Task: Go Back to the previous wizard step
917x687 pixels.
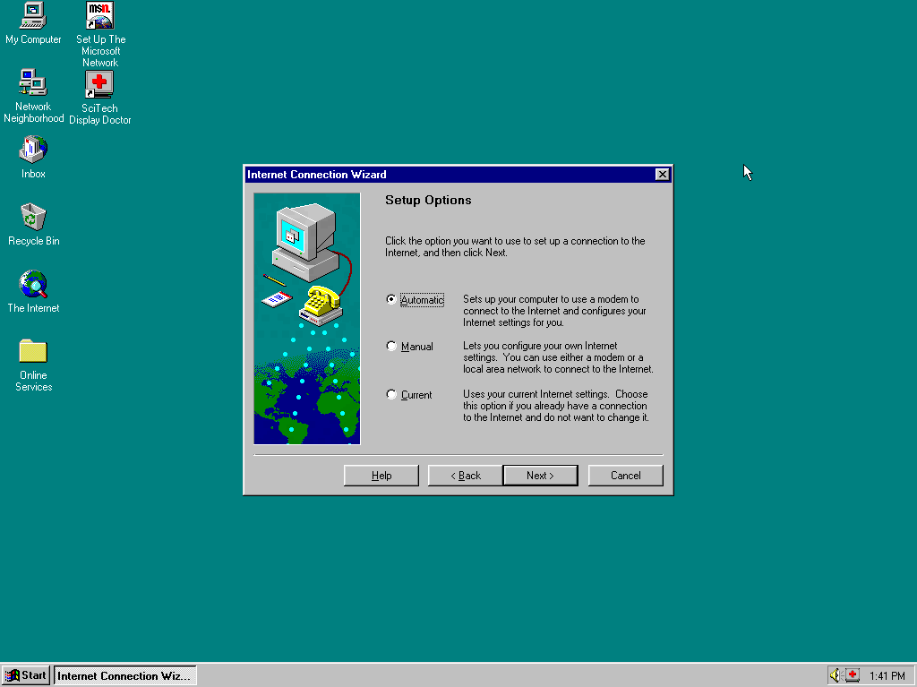Action: 465,475
